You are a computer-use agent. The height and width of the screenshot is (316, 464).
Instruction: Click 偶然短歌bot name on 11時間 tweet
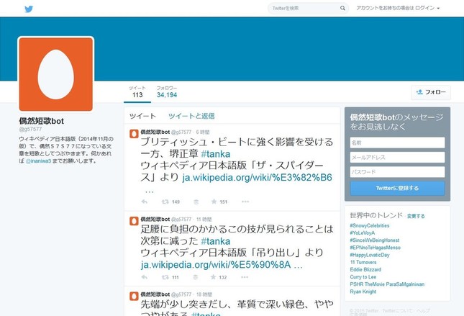[x=155, y=220]
